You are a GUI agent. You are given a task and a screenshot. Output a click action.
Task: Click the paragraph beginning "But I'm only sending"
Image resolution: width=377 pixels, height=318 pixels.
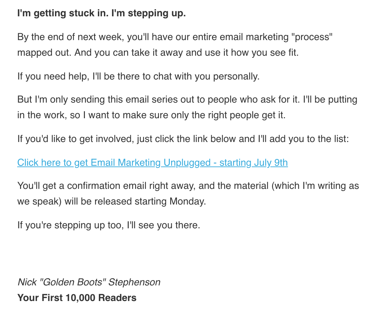187,107
